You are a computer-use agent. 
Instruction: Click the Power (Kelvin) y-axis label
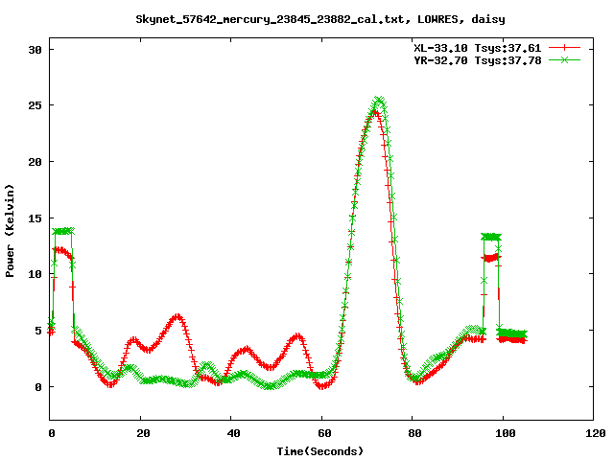[10, 231]
